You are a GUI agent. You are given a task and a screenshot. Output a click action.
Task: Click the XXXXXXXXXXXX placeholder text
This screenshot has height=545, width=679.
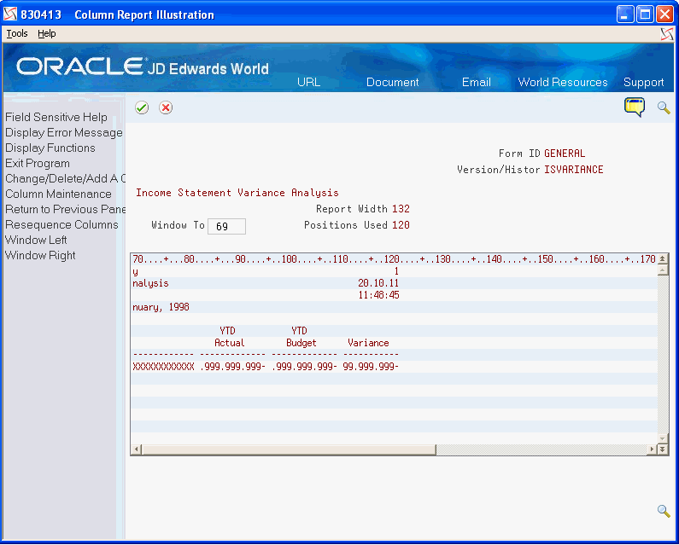click(163, 367)
